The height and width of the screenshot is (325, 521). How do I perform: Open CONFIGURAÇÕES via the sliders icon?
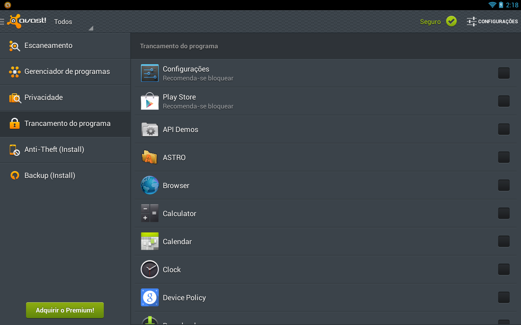click(472, 22)
